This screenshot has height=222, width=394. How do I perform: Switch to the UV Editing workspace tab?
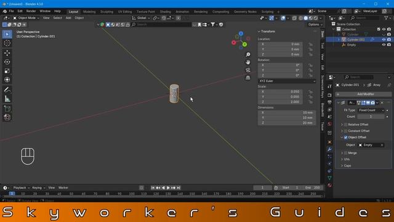coord(125,12)
